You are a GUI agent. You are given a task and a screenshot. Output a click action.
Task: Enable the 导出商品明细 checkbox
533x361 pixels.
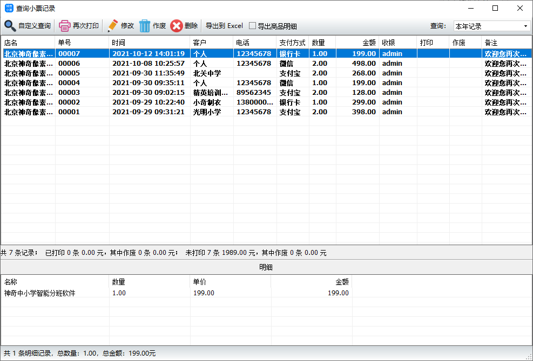pos(252,26)
